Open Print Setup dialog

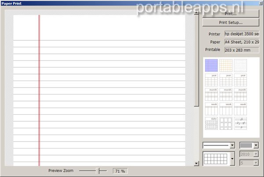(x=231, y=22)
